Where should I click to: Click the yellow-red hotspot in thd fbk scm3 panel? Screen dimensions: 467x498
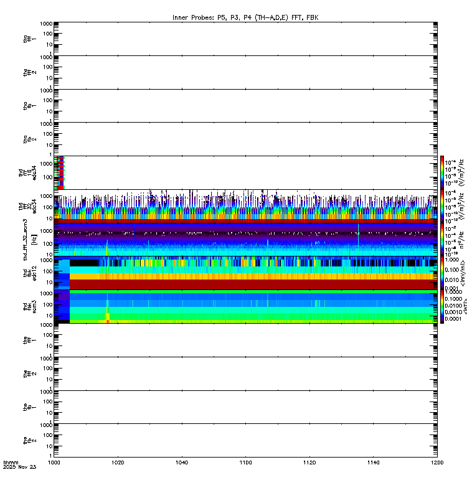108,317
